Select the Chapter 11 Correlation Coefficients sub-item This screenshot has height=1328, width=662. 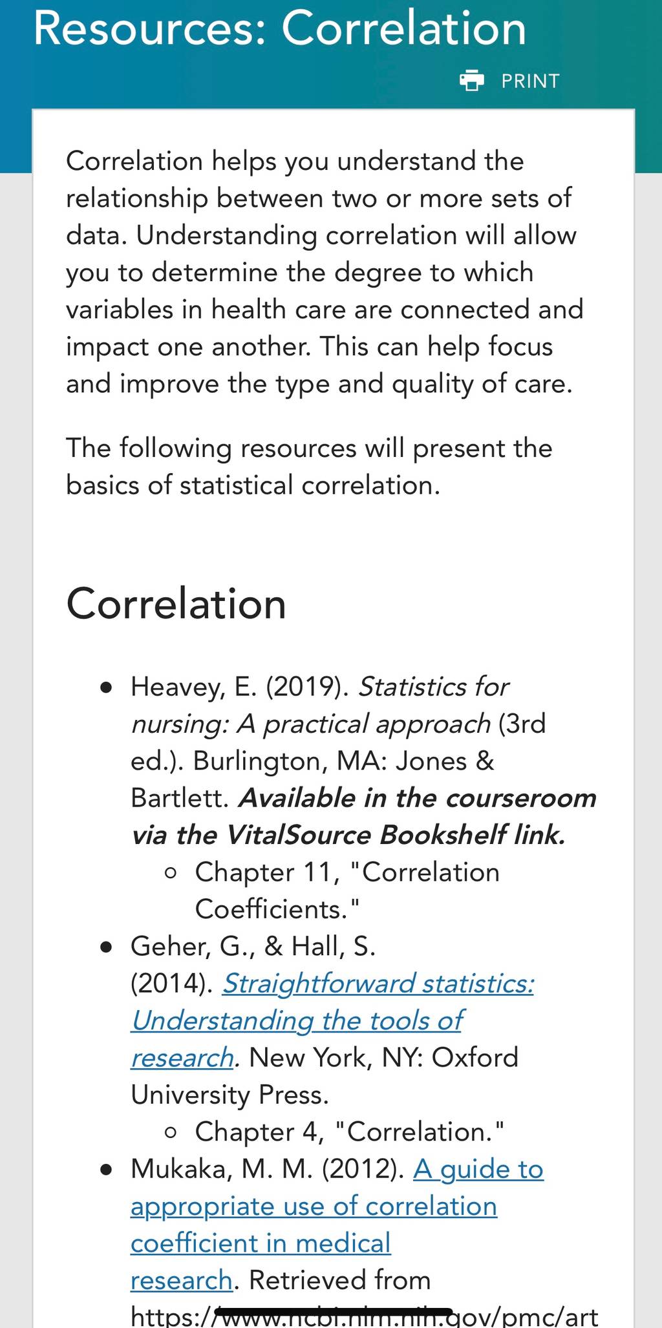click(x=347, y=891)
